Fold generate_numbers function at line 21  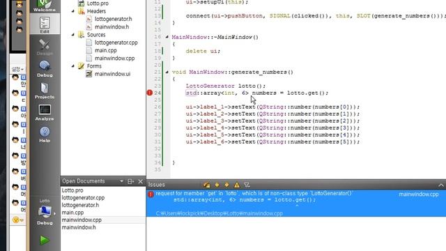point(167,72)
